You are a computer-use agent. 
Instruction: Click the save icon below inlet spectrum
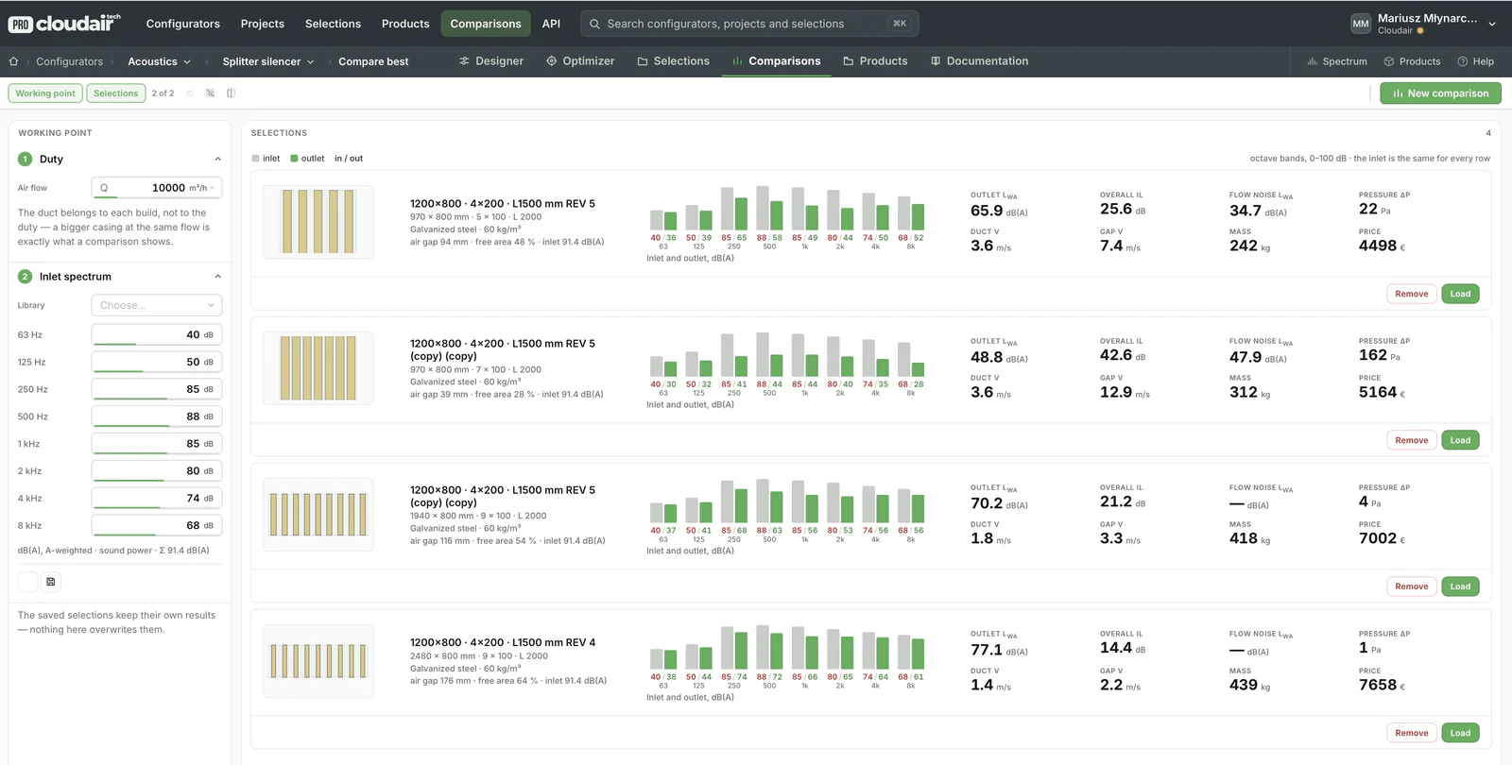51,582
